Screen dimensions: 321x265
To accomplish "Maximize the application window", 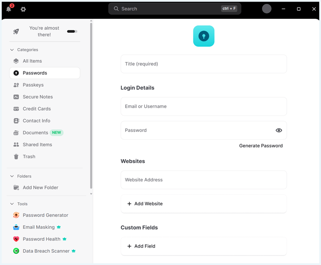I will click(x=299, y=9).
